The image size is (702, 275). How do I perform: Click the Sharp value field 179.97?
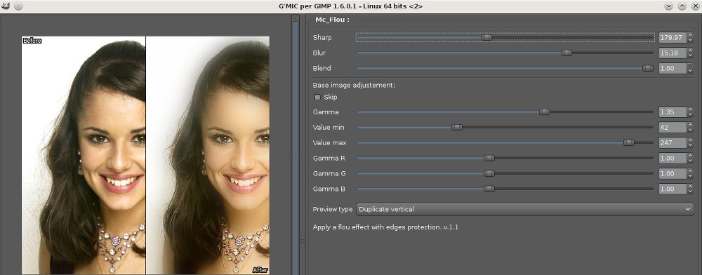click(673, 38)
